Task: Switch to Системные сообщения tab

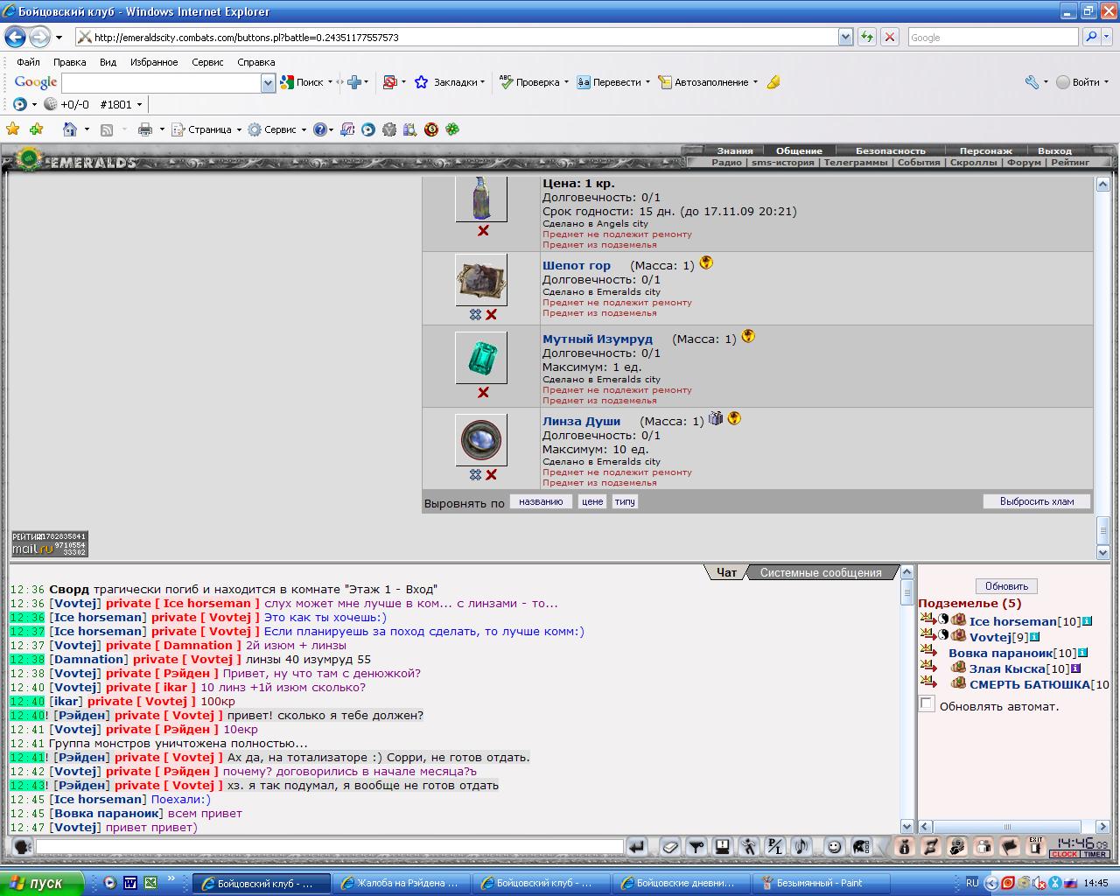Action: point(821,572)
